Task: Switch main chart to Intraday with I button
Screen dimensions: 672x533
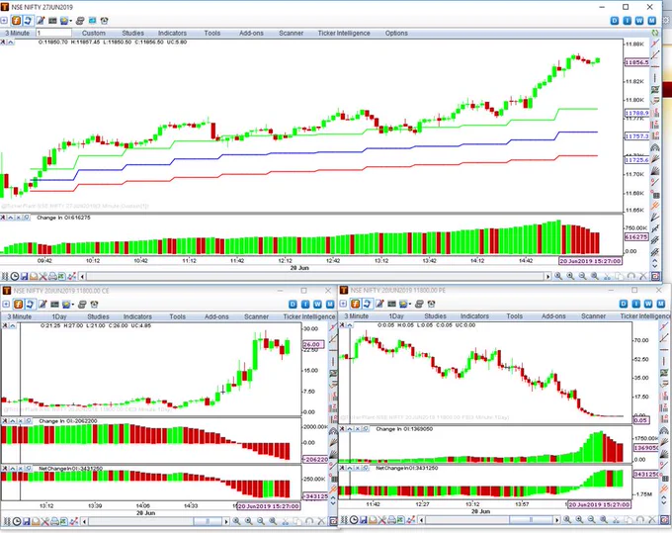Action: point(627,20)
